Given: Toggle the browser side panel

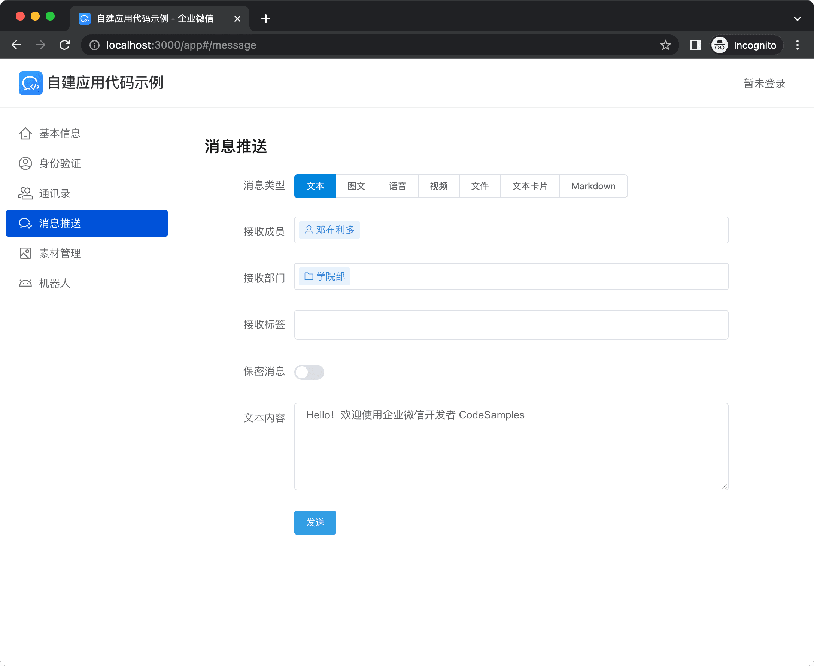Looking at the screenshot, I should click(x=696, y=45).
